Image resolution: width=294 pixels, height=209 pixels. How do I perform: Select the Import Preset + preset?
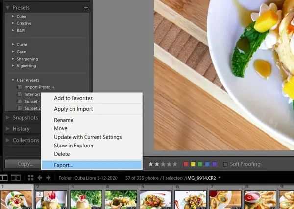click(x=40, y=87)
